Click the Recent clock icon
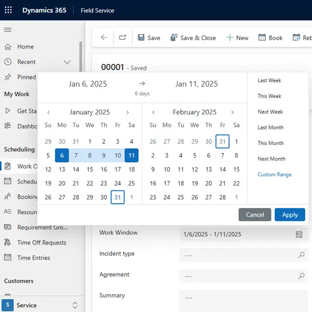Screen dimensions: 312x312 click(8, 62)
